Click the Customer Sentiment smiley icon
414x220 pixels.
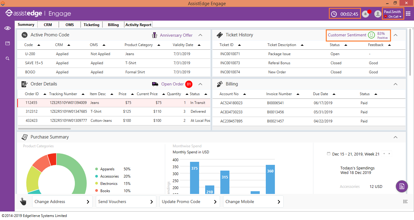pos(371,35)
